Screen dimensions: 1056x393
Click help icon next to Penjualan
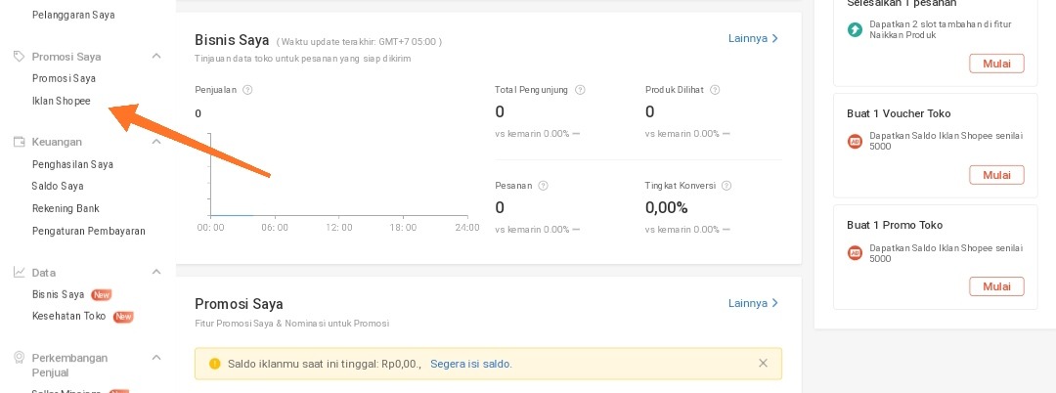(x=247, y=90)
